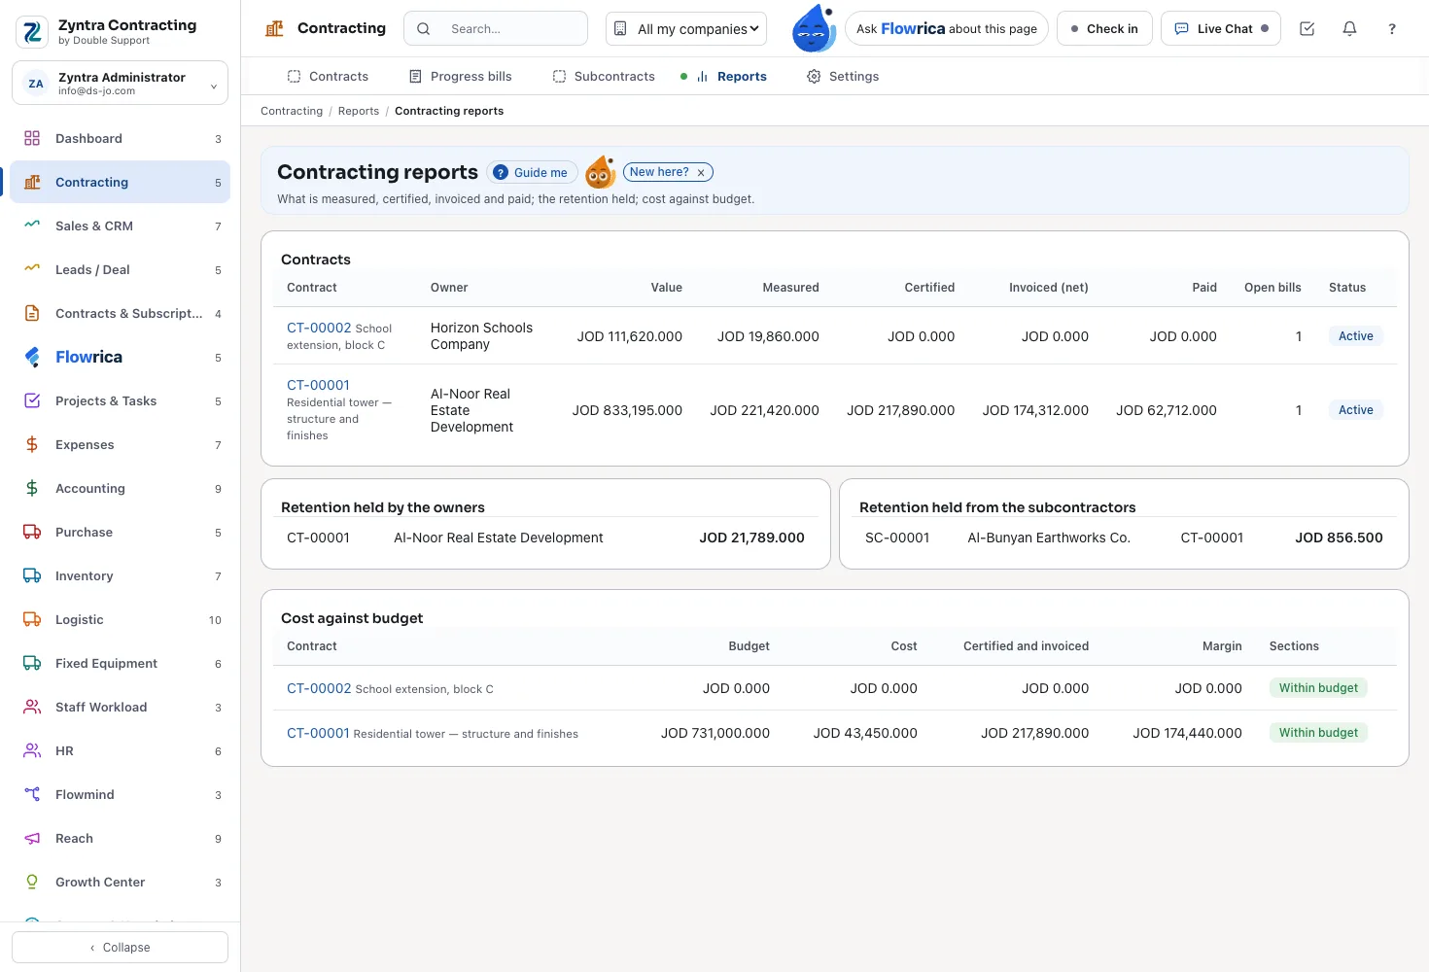Open the Staff Workload people icon

click(32, 707)
